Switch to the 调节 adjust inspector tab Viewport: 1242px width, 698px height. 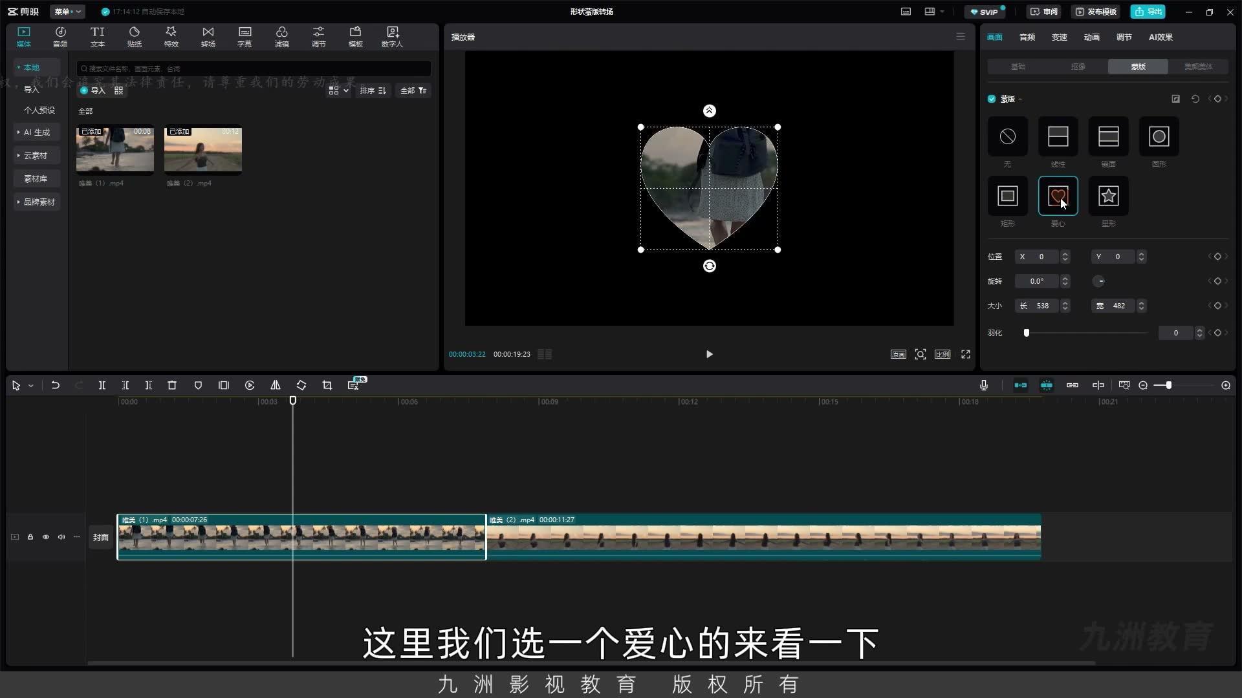coord(1124,37)
